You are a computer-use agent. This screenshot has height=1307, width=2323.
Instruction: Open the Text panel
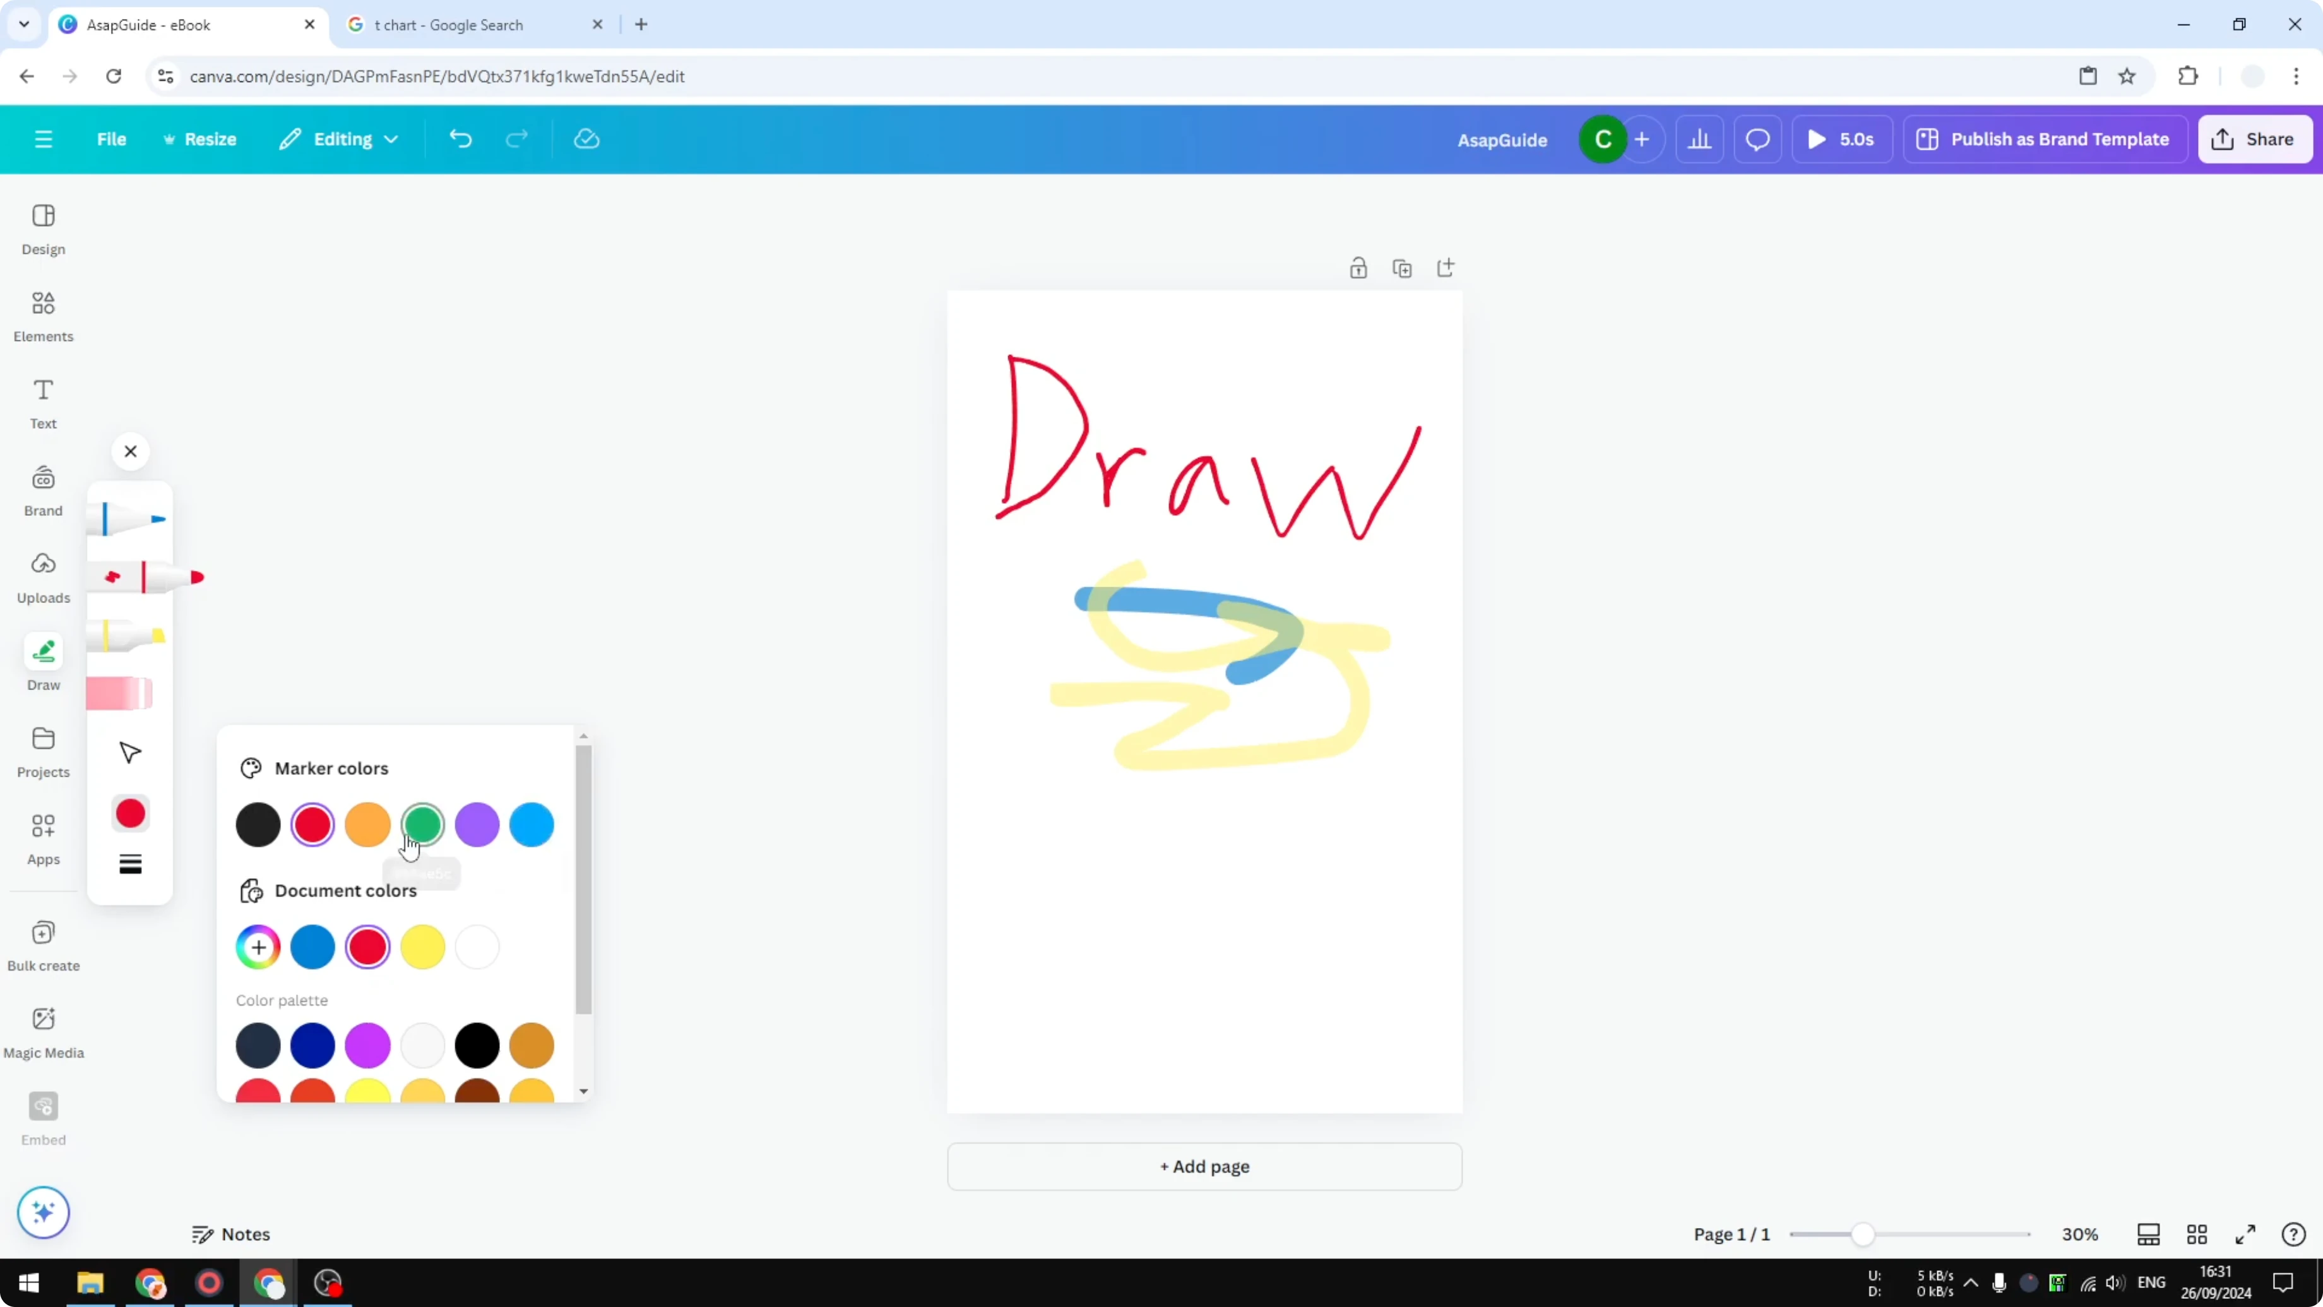pos(44,404)
